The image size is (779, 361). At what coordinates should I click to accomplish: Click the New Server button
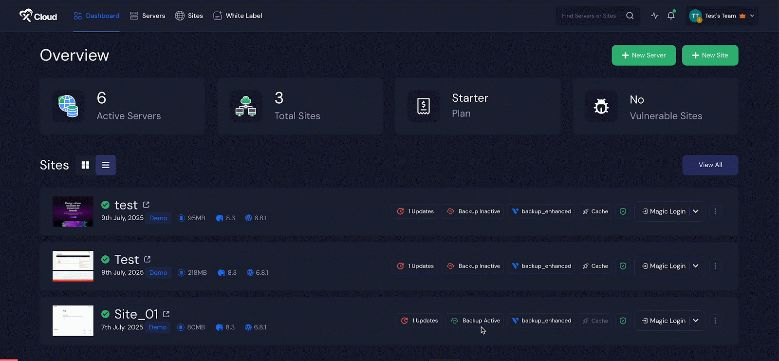coord(644,56)
